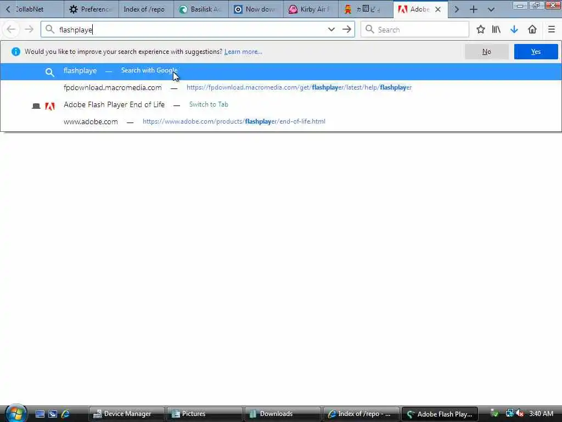This screenshot has width=562, height=422.
Task: Switch to the tab with the Mario icon
Action: coord(366,9)
